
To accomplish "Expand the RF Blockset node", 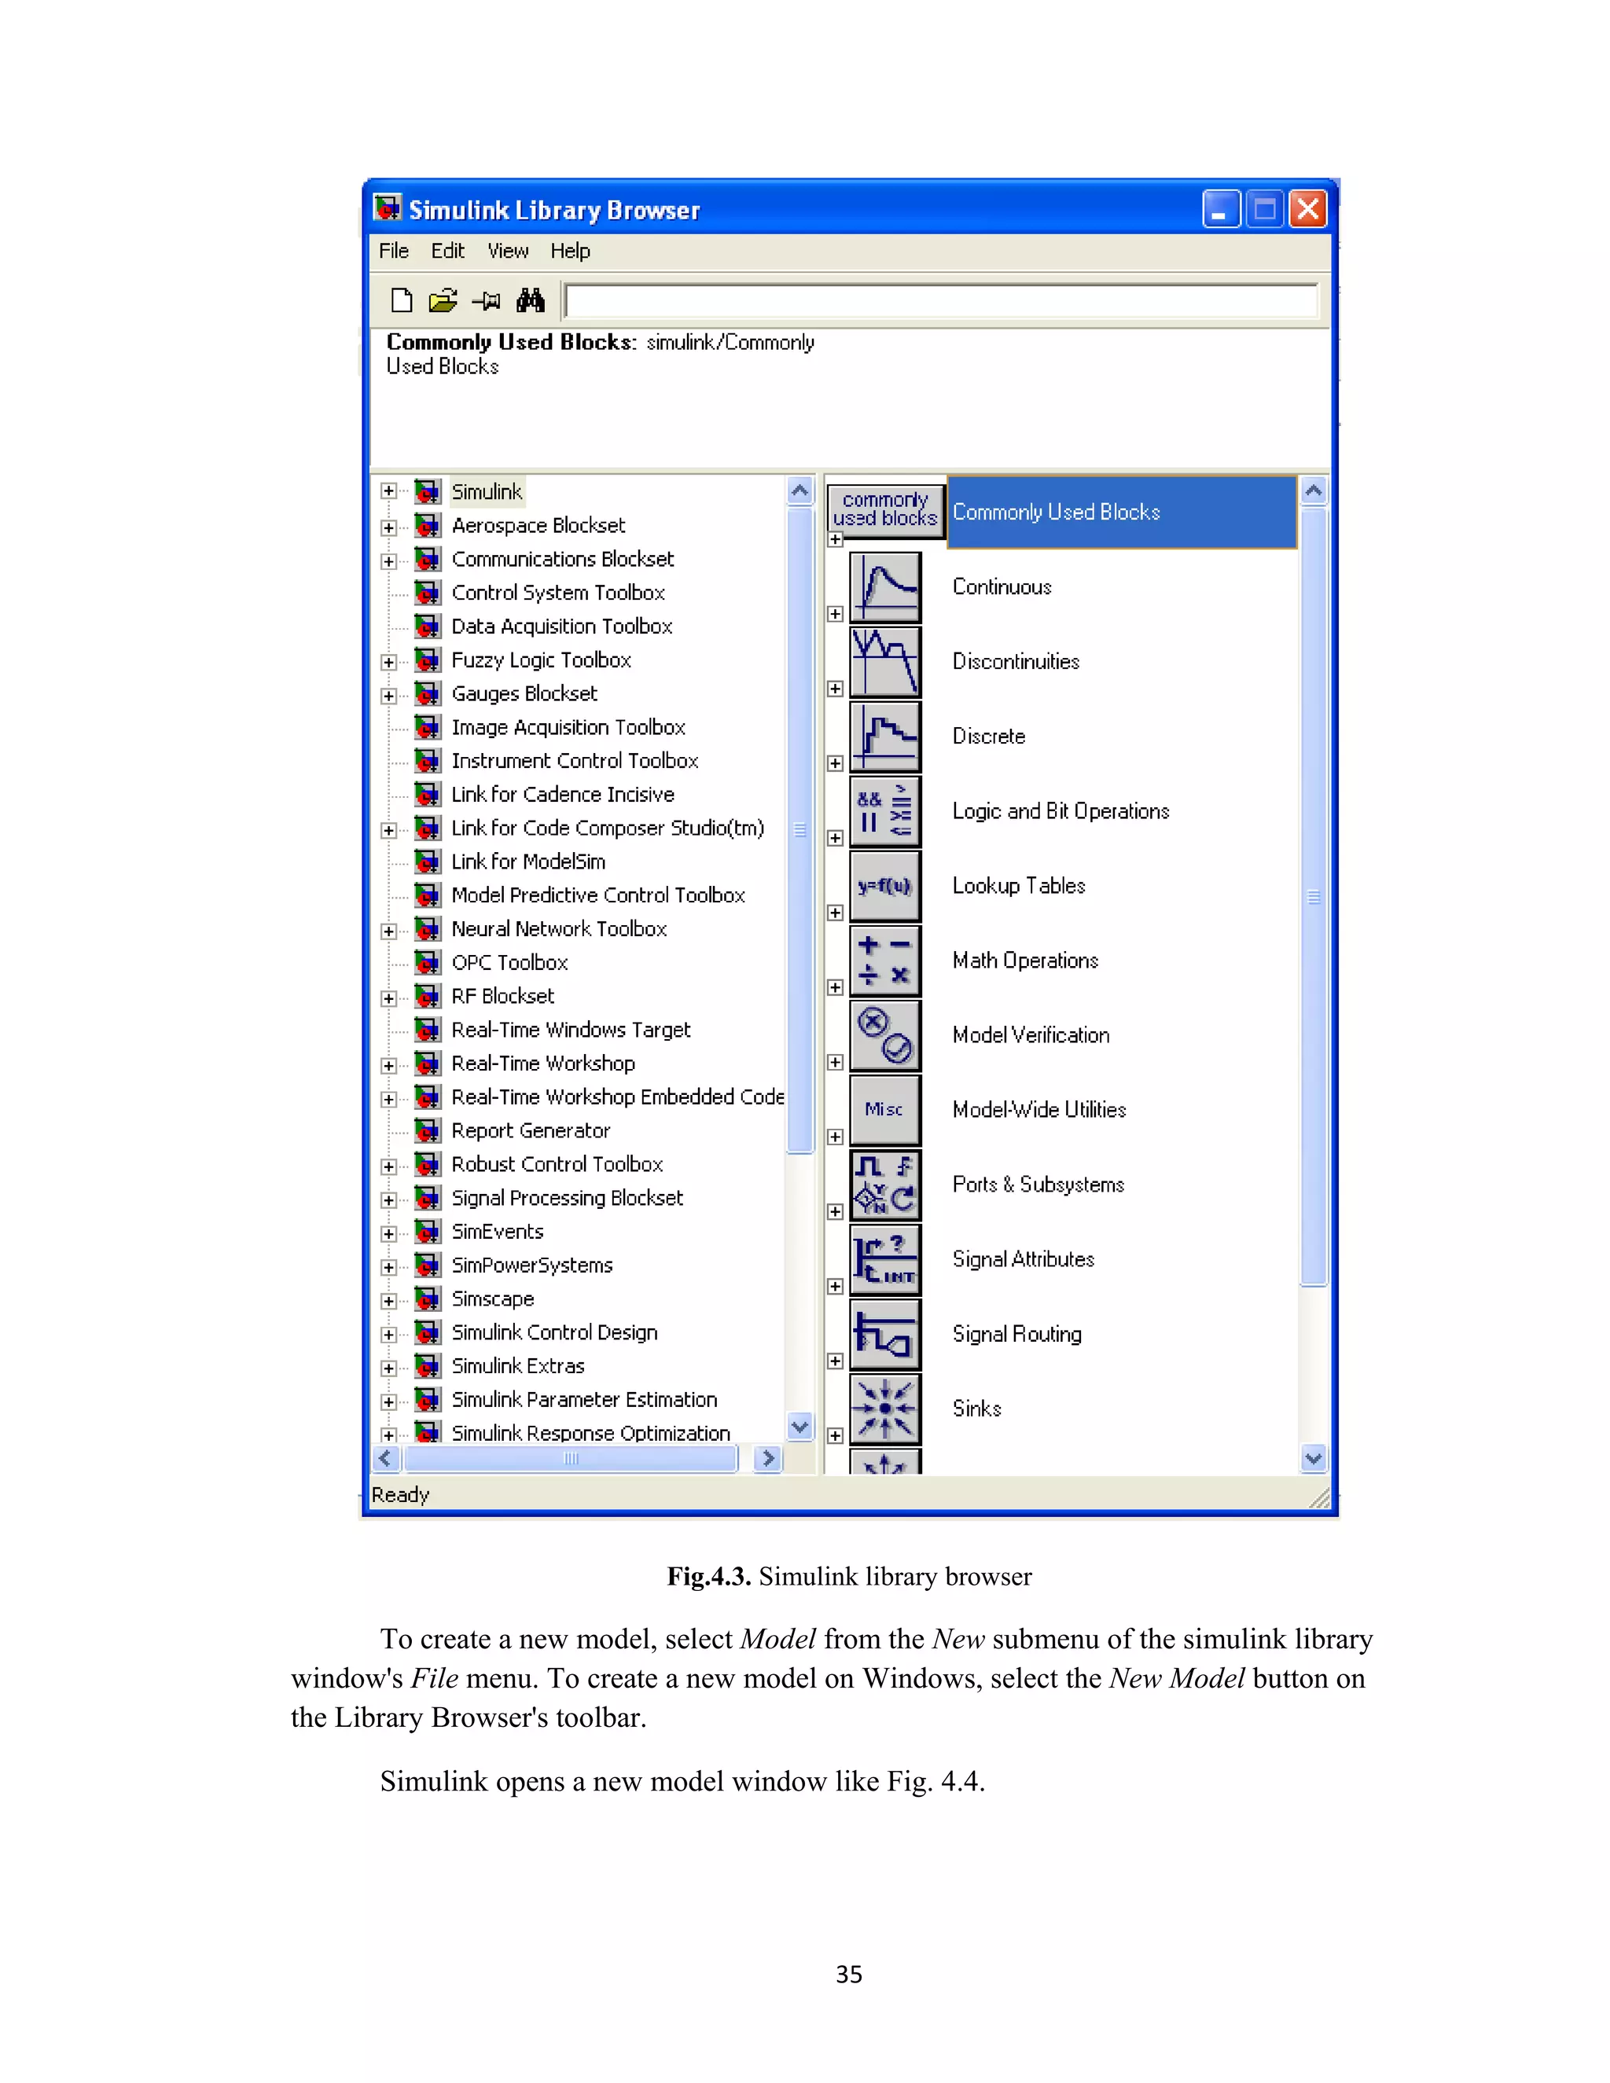I will point(388,997).
